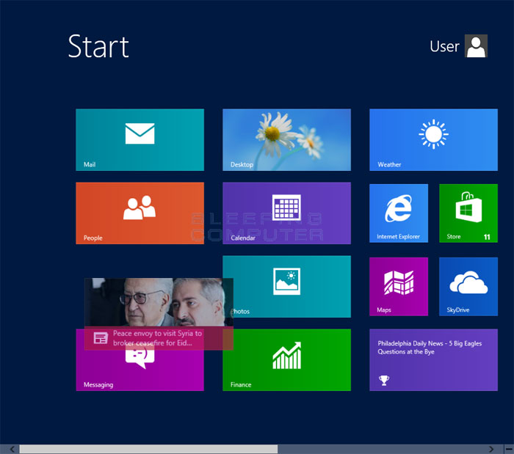Click the user avatar picture
This screenshot has width=514, height=454.
click(x=476, y=46)
